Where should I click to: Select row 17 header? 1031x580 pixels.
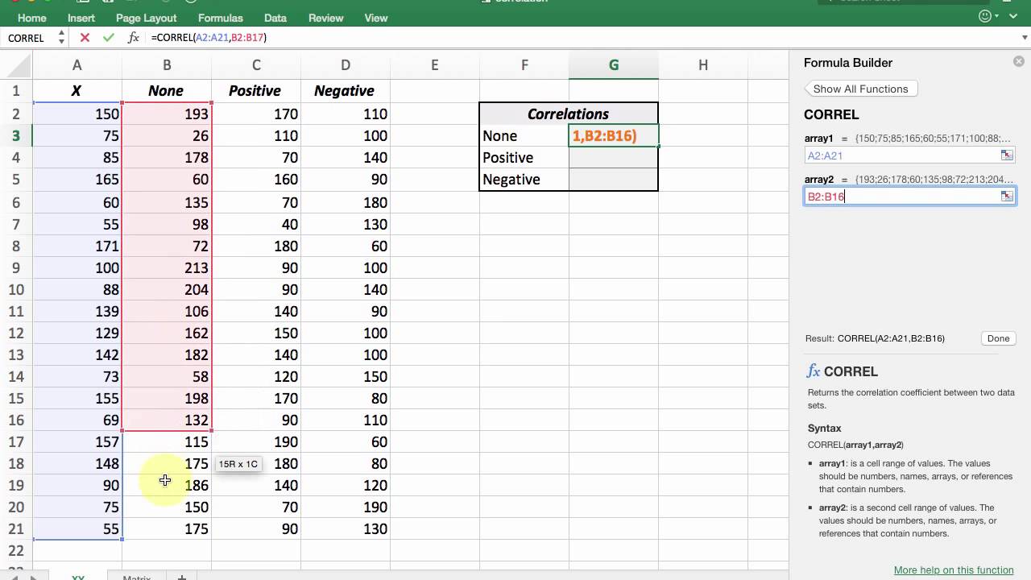click(16, 441)
